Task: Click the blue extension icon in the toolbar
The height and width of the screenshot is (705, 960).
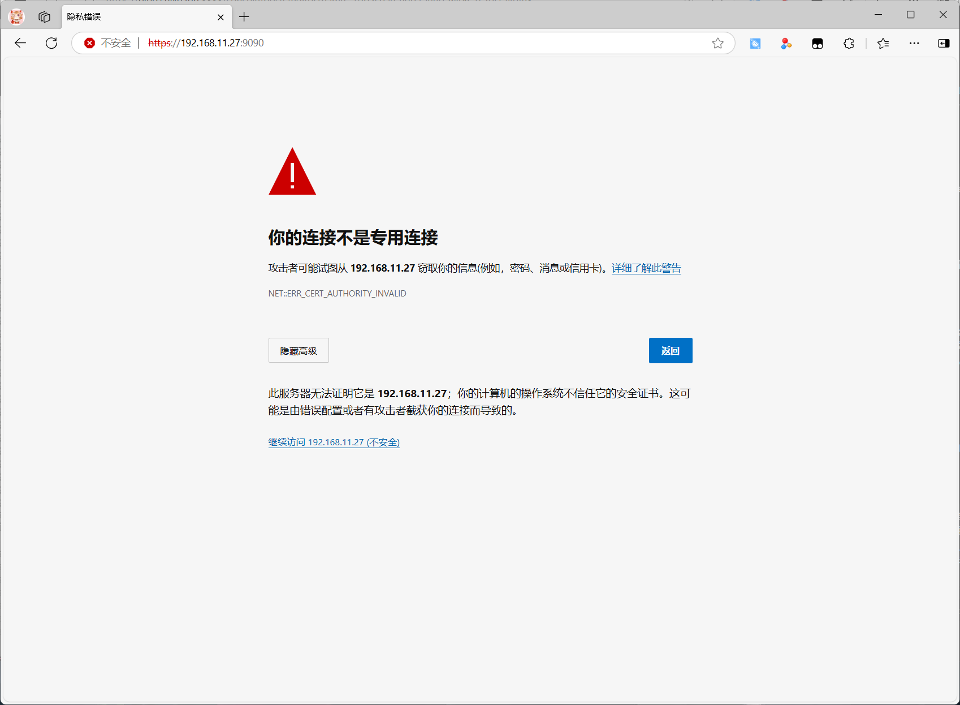Action: [755, 44]
